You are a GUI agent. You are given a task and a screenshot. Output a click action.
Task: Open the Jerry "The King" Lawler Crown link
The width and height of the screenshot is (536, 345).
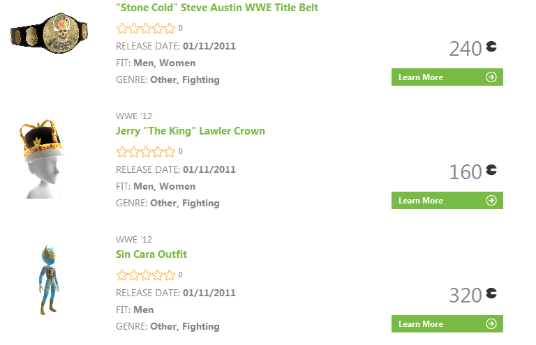(x=191, y=131)
